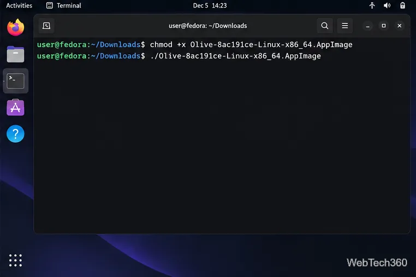Click the ./Olive-8ac191ce AppImage command line
Viewport: 416px width, 277px height.
pos(236,56)
